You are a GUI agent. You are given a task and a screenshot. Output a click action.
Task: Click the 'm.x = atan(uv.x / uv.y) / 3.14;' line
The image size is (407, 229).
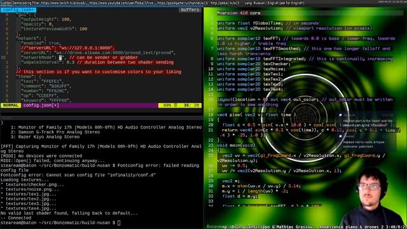pyautogui.click(x=261, y=186)
